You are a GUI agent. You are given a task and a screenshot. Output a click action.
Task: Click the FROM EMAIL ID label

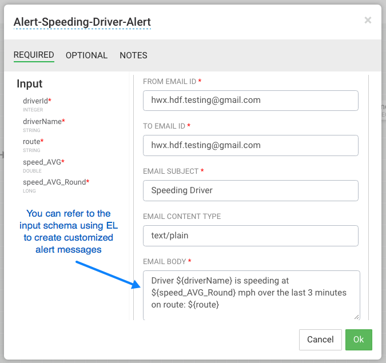point(169,81)
